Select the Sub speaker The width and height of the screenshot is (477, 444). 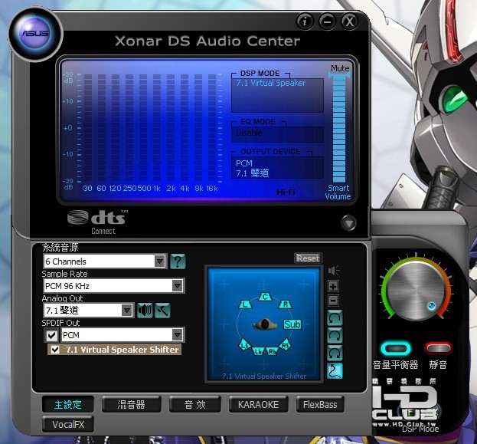click(x=292, y=324)
